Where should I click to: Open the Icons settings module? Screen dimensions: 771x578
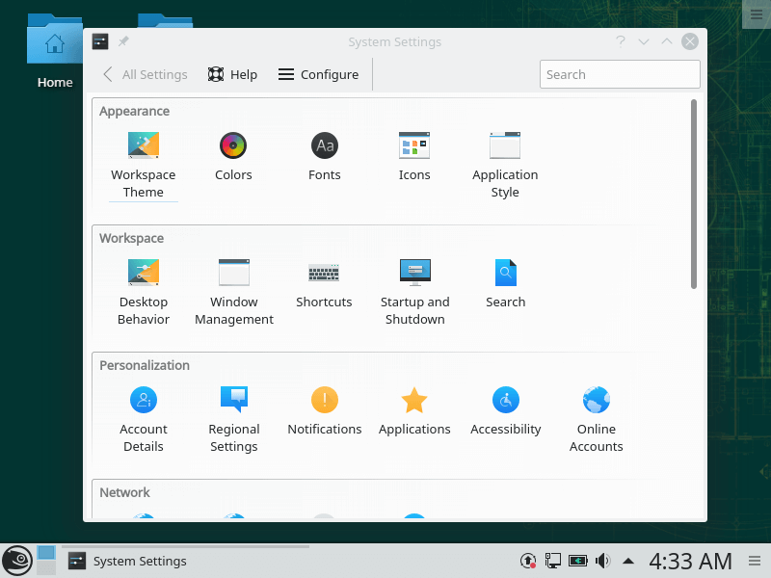pos(414,146)
